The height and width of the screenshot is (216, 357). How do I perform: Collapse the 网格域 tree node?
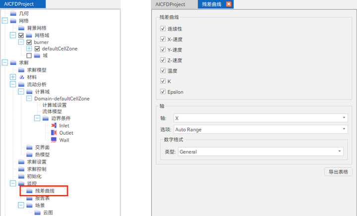coord(13,35)
